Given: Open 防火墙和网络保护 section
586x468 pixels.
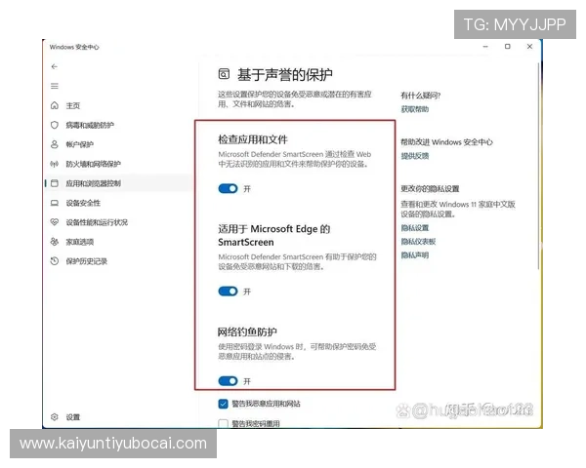Looking at the screenshot, I should pyautogui.click(x=94, y=164).
